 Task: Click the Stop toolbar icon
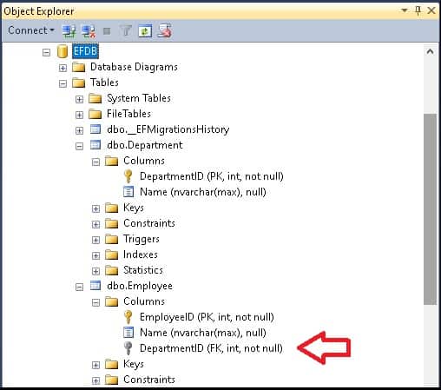[107, 30]
